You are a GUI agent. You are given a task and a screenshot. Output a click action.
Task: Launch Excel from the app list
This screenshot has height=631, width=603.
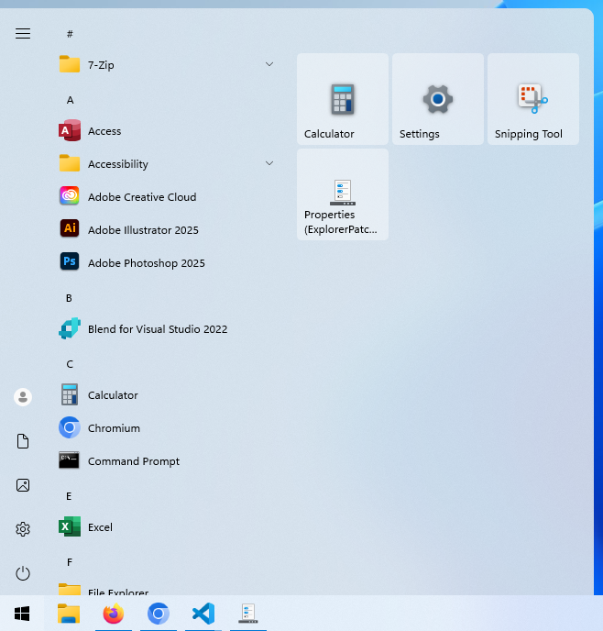pyautogui.click(x=167, y=526)
